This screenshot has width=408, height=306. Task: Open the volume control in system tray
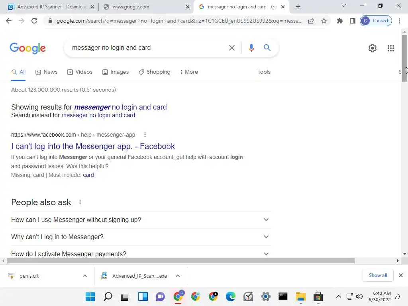359,296
